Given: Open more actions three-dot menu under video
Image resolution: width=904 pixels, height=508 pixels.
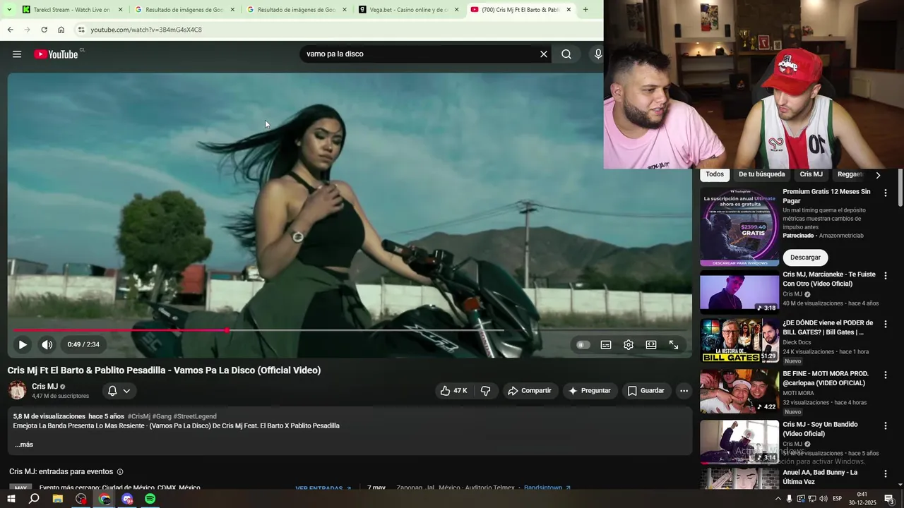Looking at the screenshot, I should coord(684,390).
